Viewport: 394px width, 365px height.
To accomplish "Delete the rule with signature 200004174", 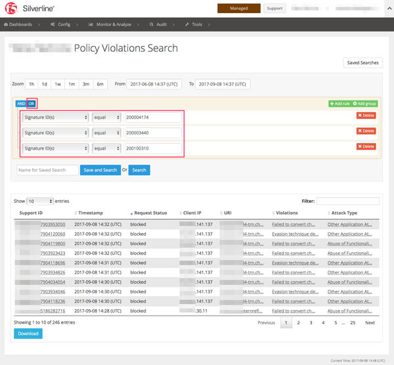I will click(366, 116).
